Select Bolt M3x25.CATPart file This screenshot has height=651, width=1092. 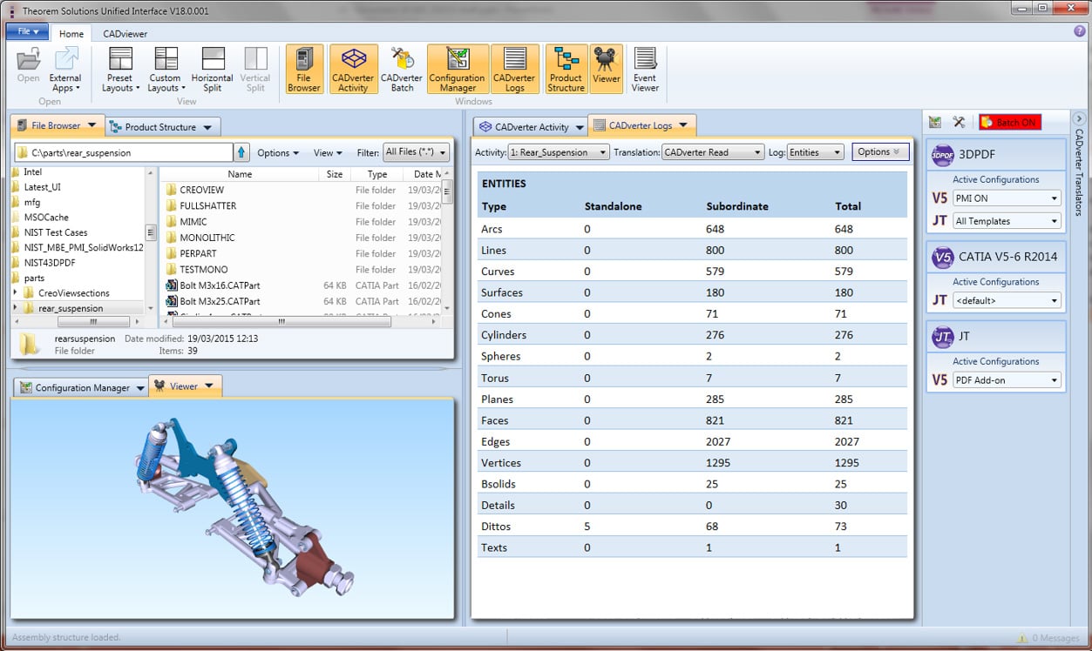[x=220, y=301]
